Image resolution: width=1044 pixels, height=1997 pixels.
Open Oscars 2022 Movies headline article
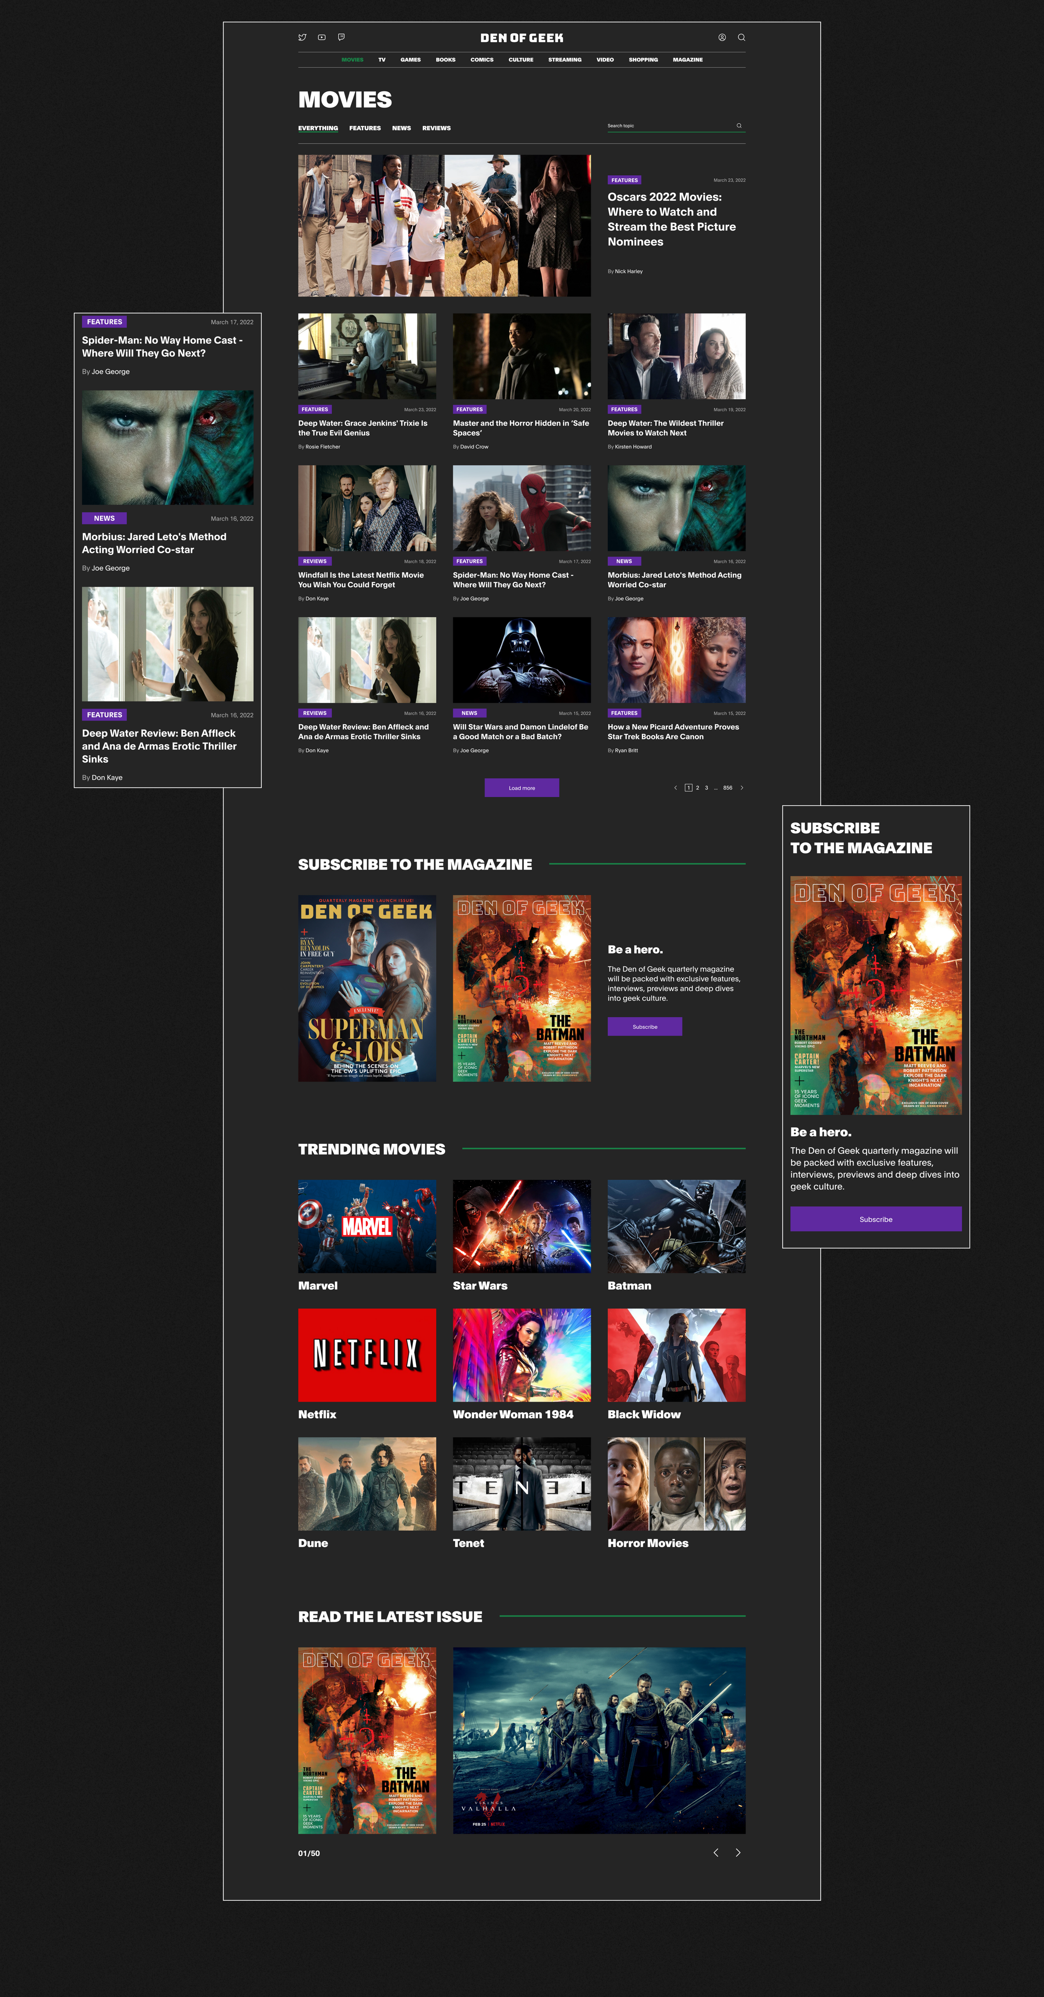[x=671, y=219]
